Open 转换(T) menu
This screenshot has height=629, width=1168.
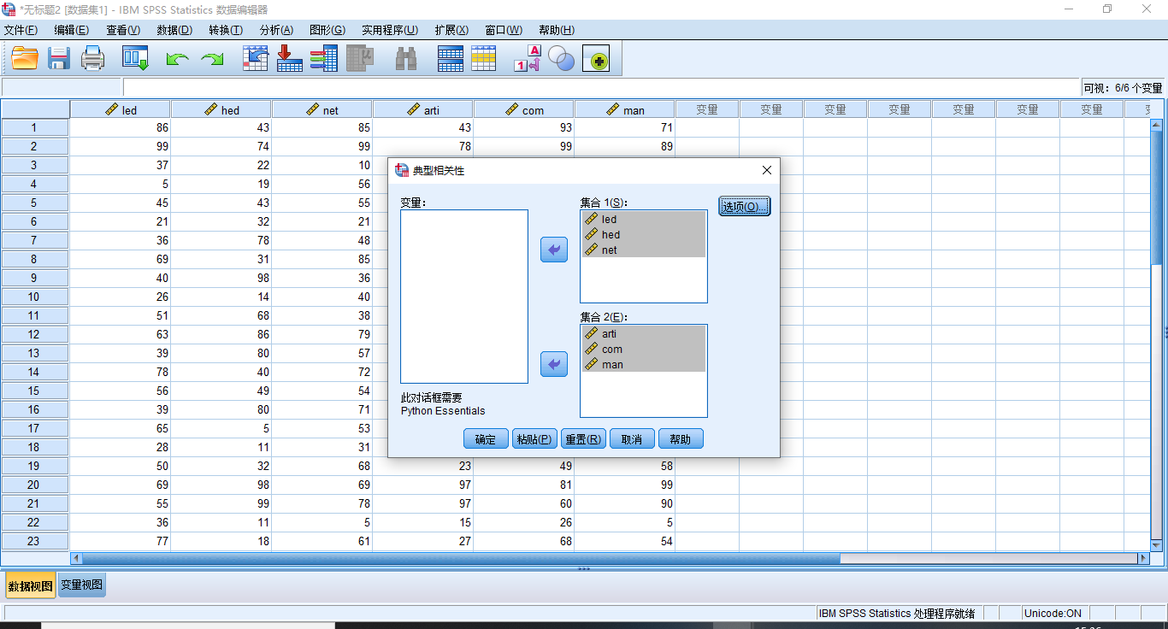(226, 30)
